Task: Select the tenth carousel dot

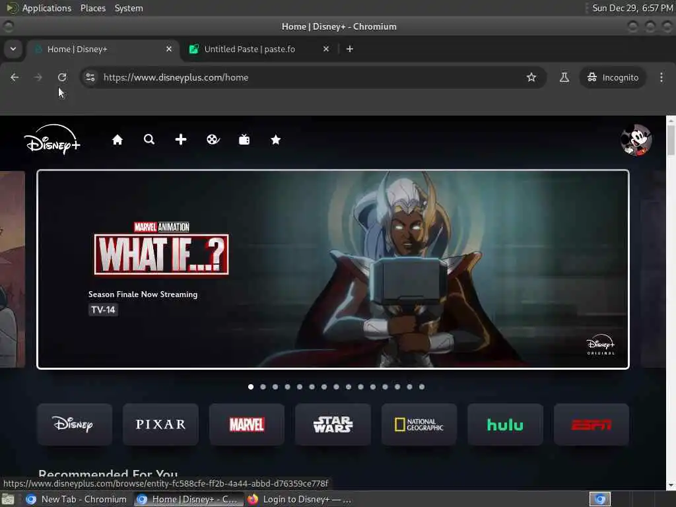Action: pos(361,387)
